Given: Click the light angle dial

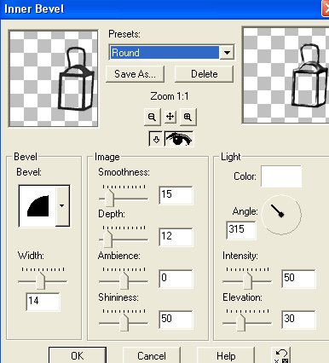Looking at the screenshot, I should tap(281, 215).
